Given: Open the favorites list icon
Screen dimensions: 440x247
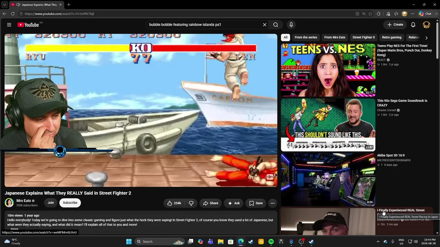Looking at the screenshot, I should [x=396, y=14].
